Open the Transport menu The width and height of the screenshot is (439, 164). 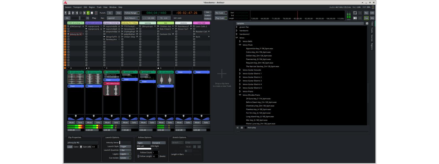click(77, 7)
